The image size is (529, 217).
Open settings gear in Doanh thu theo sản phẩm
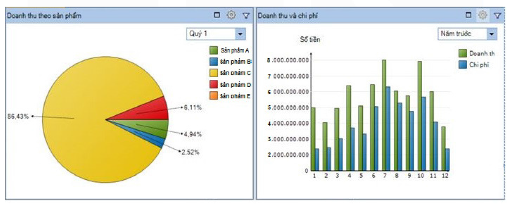231,15
